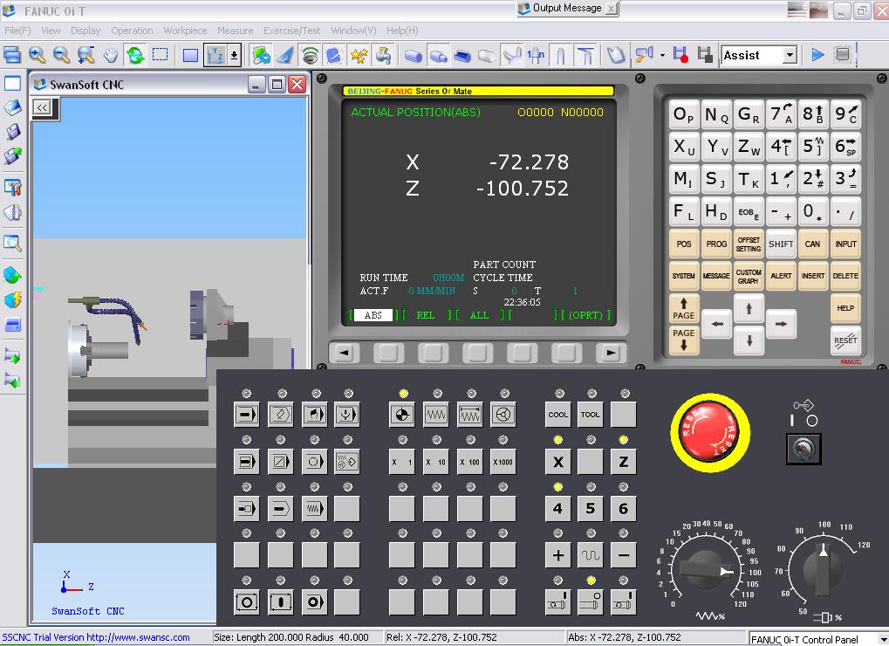Click the (OPRT) softkey label
Screen dimensions: 889x646
[x=585, y=315]
